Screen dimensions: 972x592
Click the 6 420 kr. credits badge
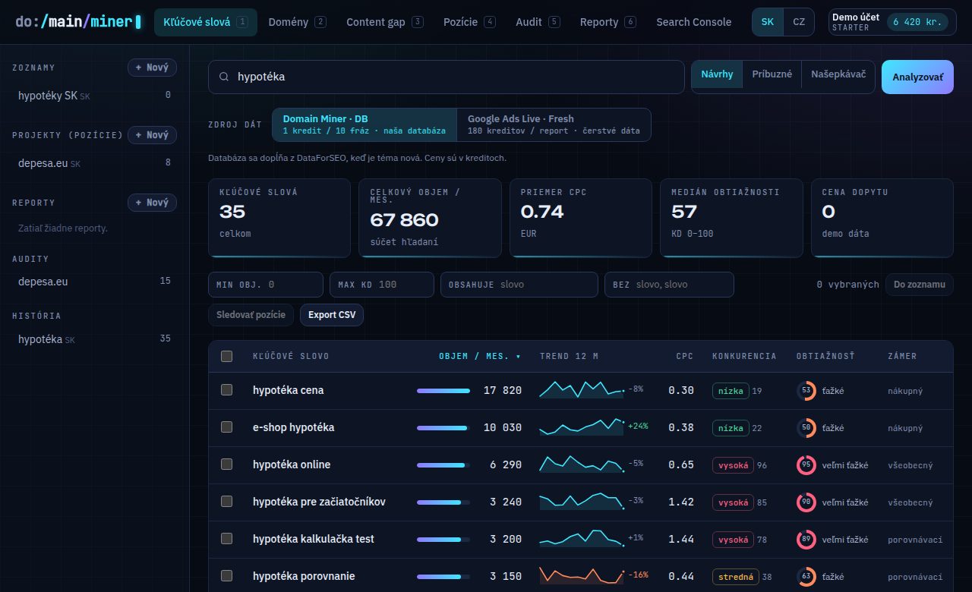click(x=917, y=22)
